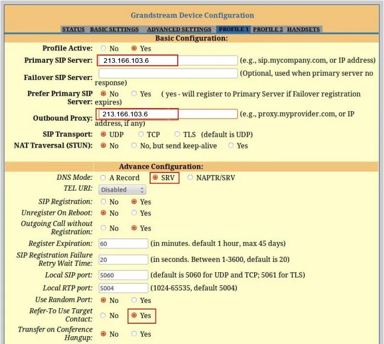The height and width of the screenshot is (344, 384).
Task: Choose TCP as SIP Transport
Action: pos(141,134)
